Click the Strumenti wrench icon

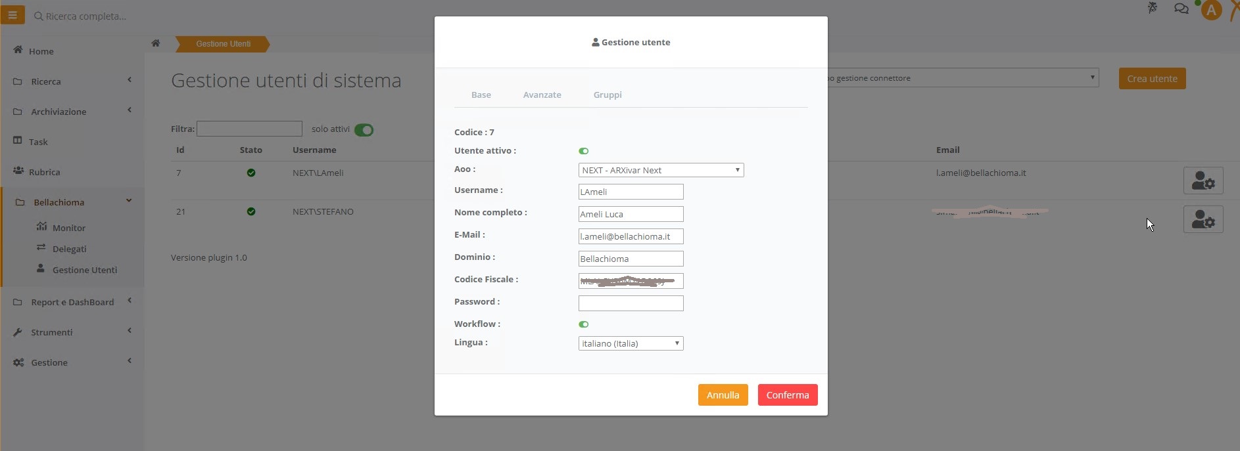click(18, 332)
